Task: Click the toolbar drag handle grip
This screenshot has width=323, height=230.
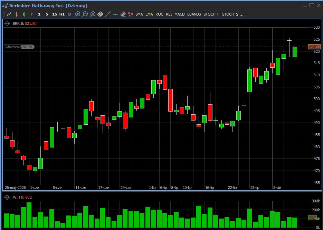Action: [3, 14]
